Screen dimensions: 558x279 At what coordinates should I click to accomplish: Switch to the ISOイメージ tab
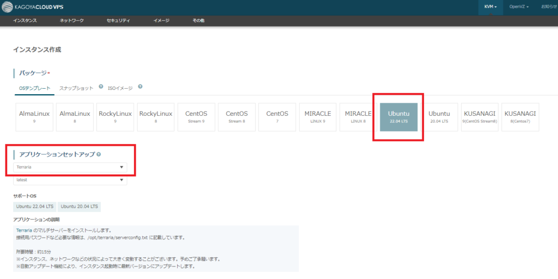click(x=120, y=88)
